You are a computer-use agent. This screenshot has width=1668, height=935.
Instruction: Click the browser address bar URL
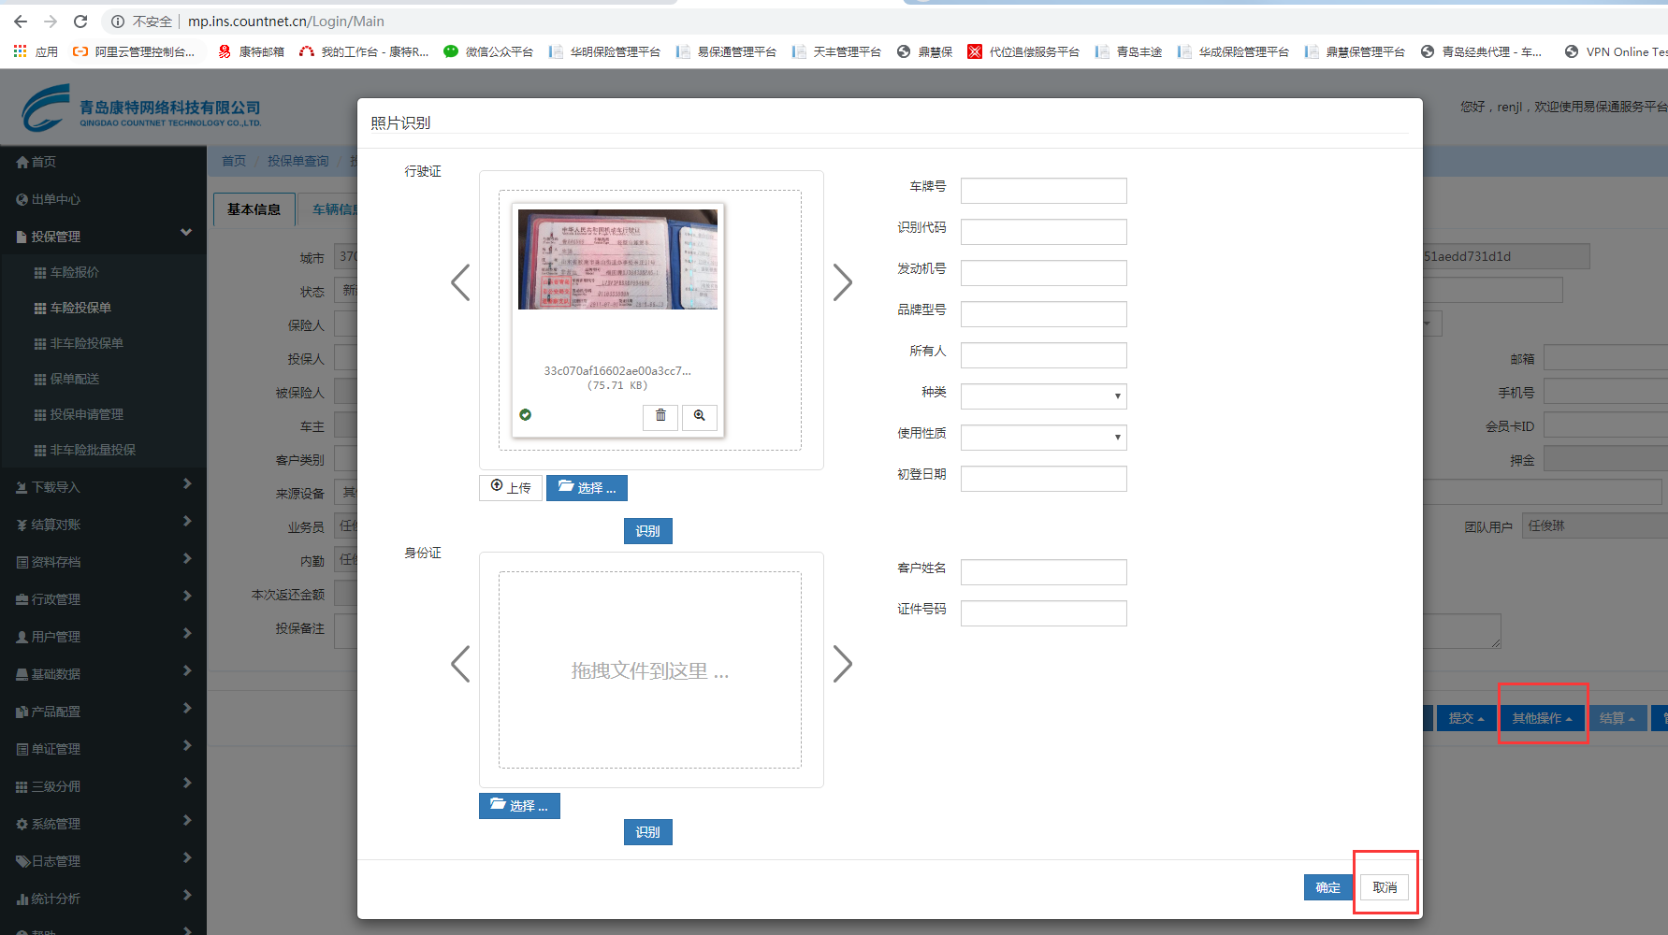pyautogui.click(x=286, y=22)
